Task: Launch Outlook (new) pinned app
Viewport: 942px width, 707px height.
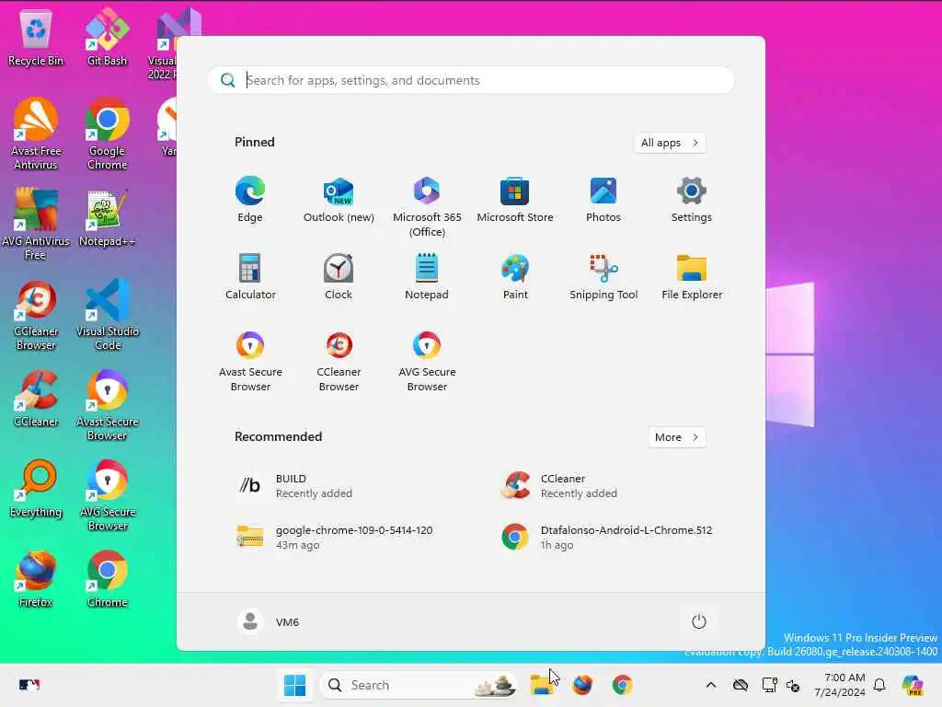Action: coord(339,200)
